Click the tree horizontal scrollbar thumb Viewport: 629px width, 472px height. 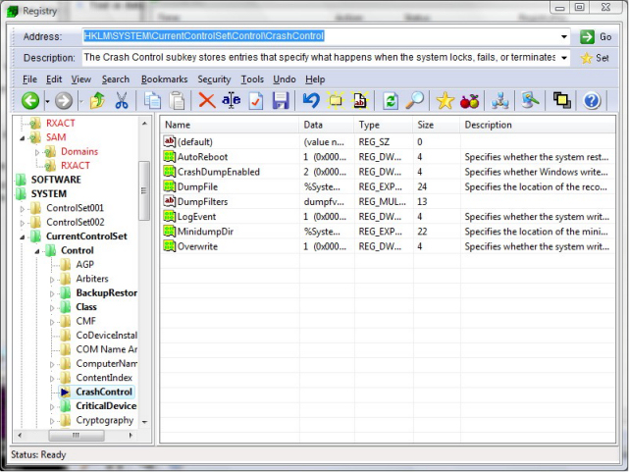coord(77,435)
